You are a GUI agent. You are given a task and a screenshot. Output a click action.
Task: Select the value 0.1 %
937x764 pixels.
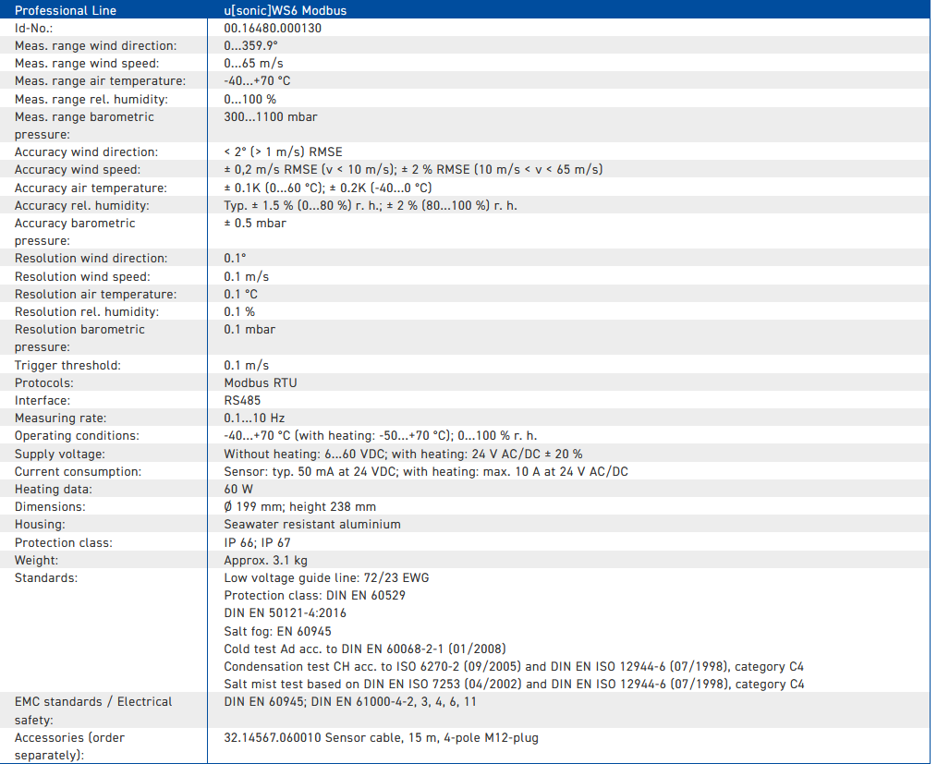tap(239, 312)
